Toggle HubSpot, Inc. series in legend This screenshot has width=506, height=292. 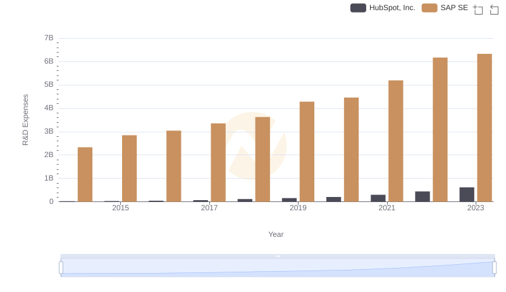383,8
